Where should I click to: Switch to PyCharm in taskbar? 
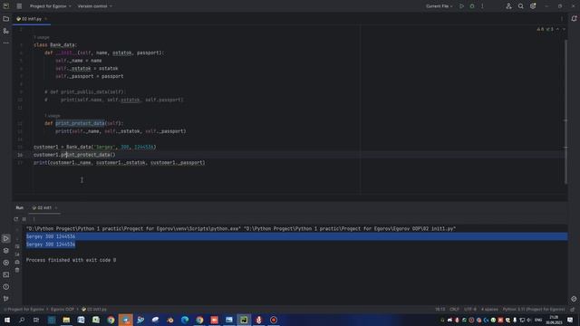[x=244, y=320]
